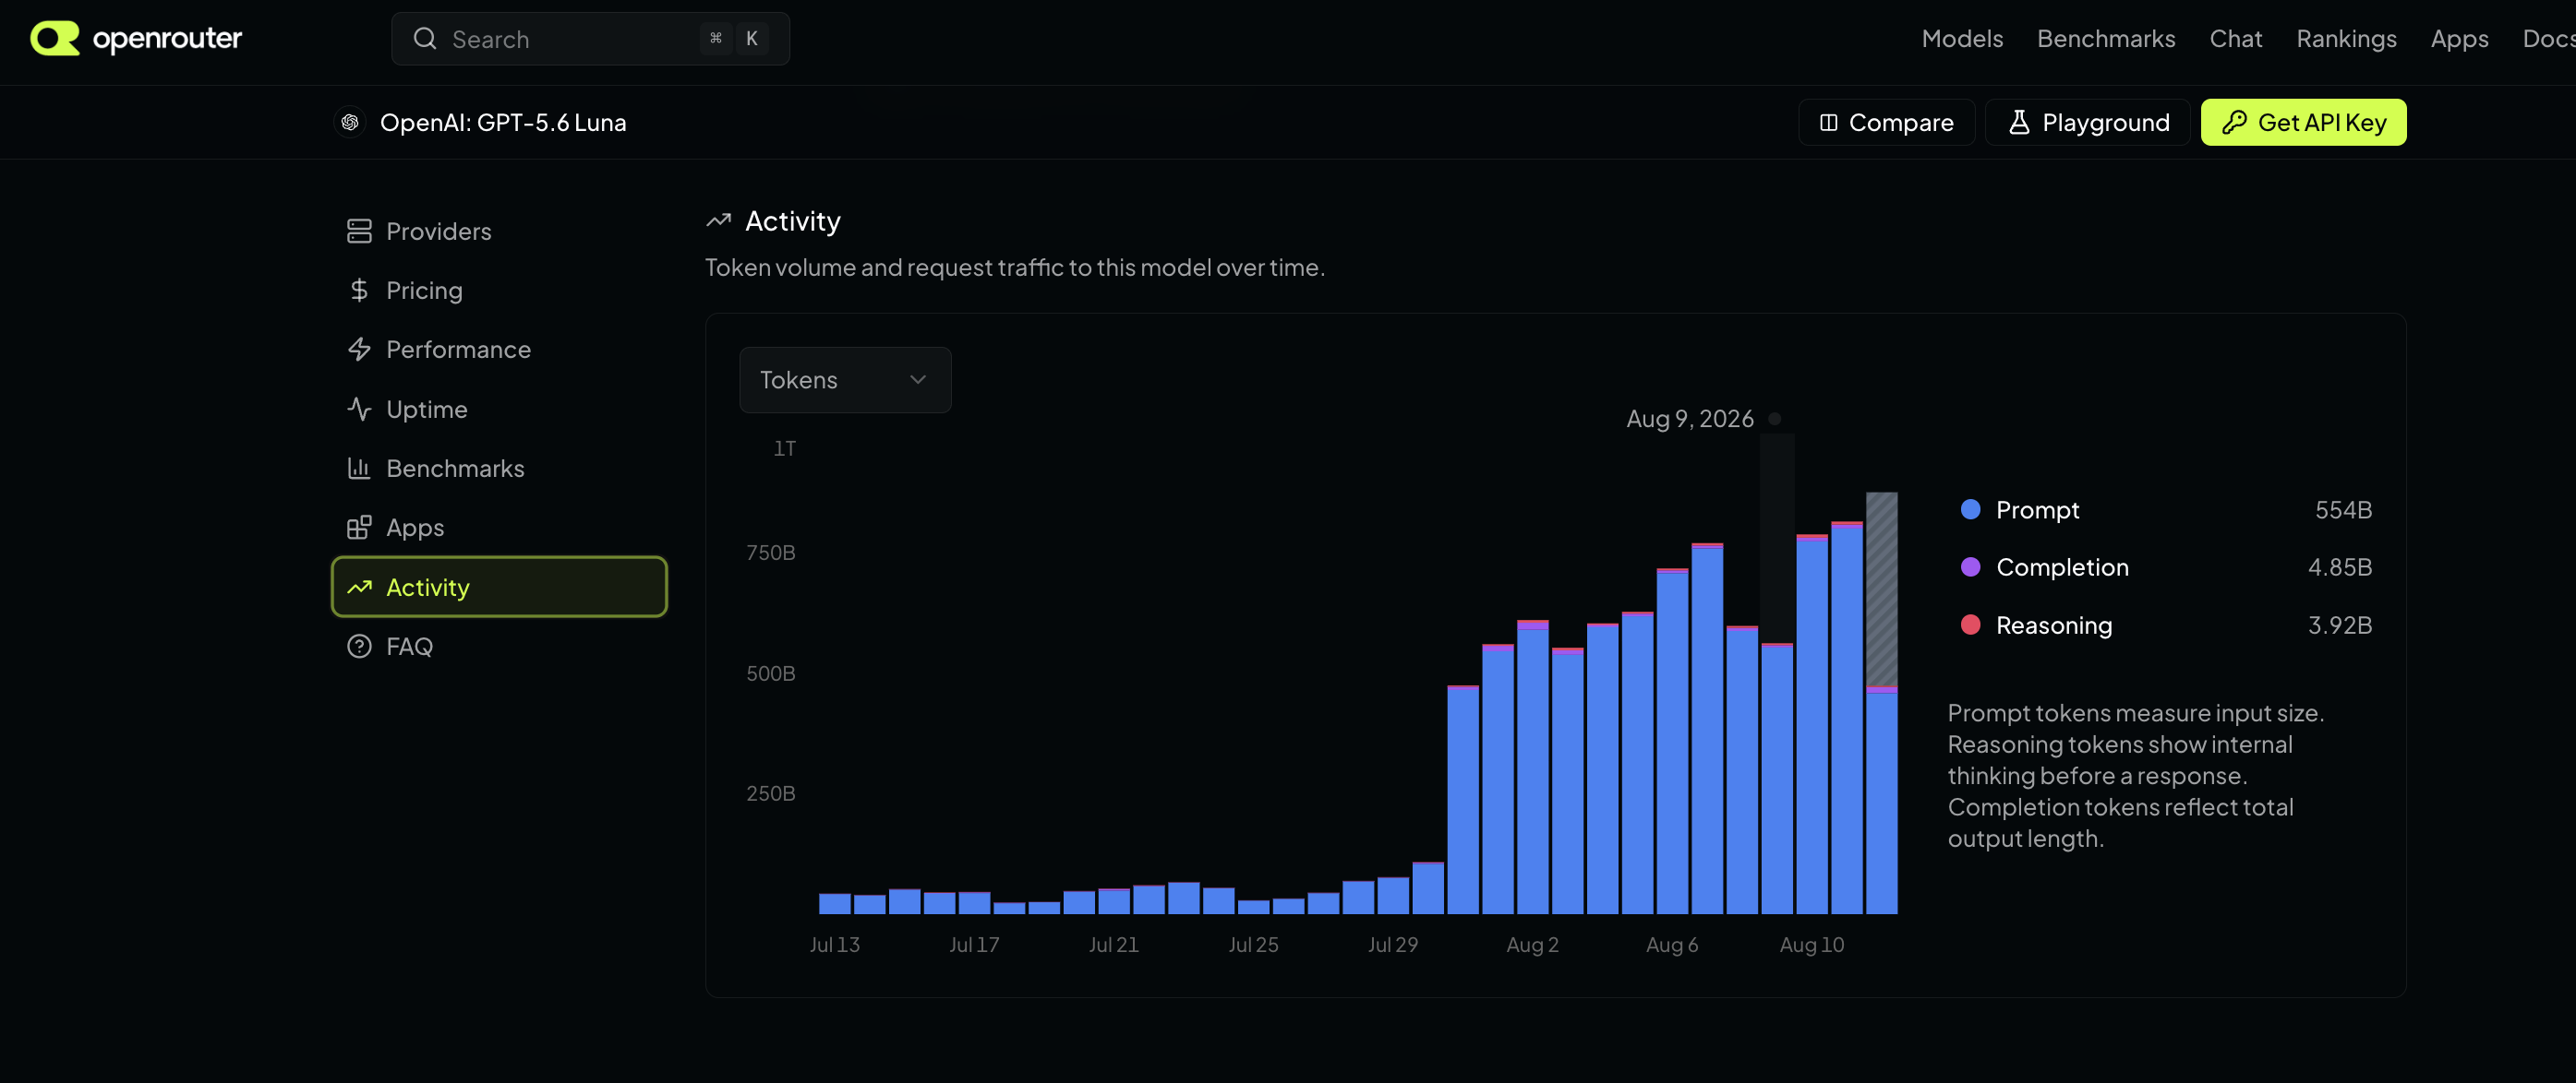This screenshot has width=2576, height=1083.
Task: Click the OpenRouter logo icon
Action: tap(55, 39)
